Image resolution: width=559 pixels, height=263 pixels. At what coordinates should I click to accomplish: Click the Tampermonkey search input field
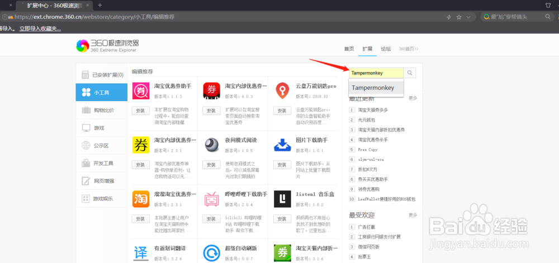click(x=376, y=73)
